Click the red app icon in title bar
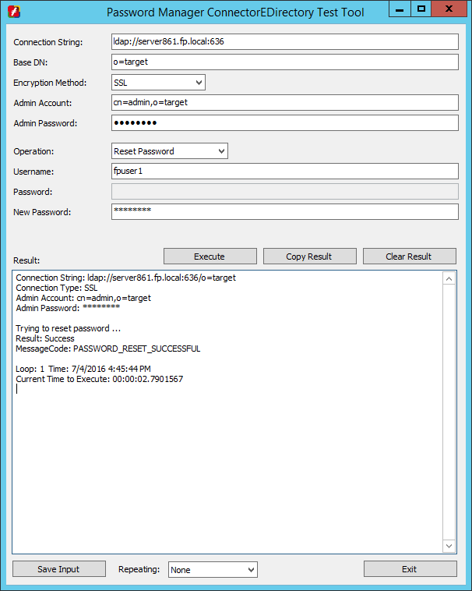 pos(14,12)
